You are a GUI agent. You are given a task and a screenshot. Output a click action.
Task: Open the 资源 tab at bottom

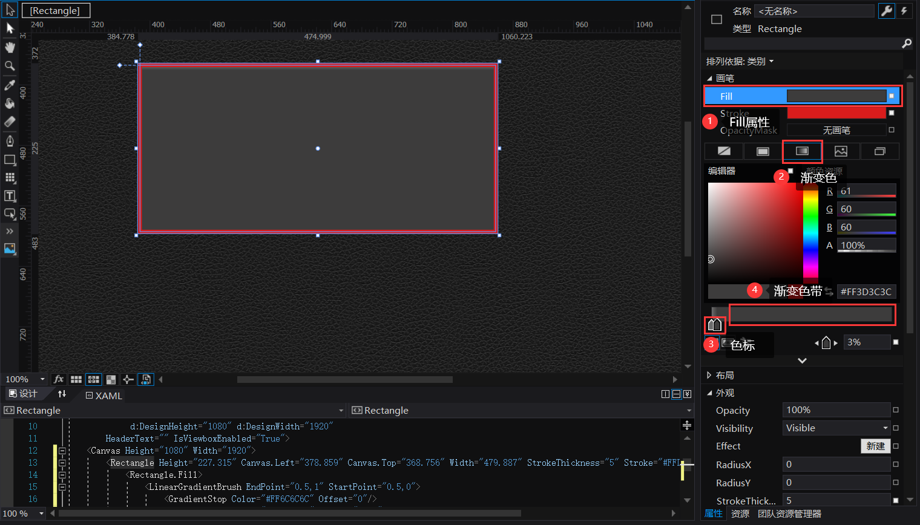click(740, 514)
